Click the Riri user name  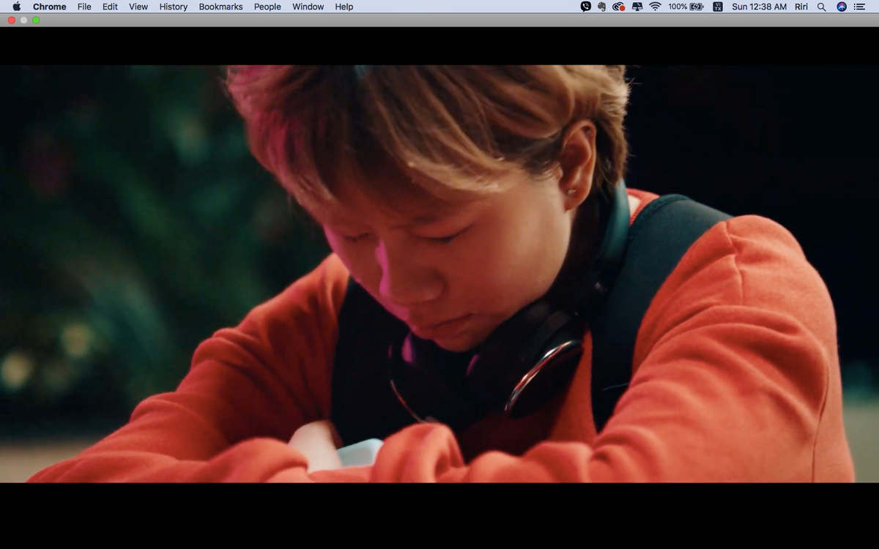click(802, 7)
